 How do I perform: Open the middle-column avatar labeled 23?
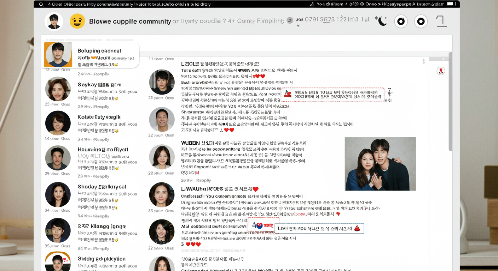(162, 82)
